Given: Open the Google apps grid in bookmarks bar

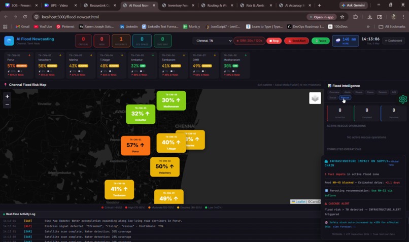Looking at the screenshot, I should click(5, 26).
